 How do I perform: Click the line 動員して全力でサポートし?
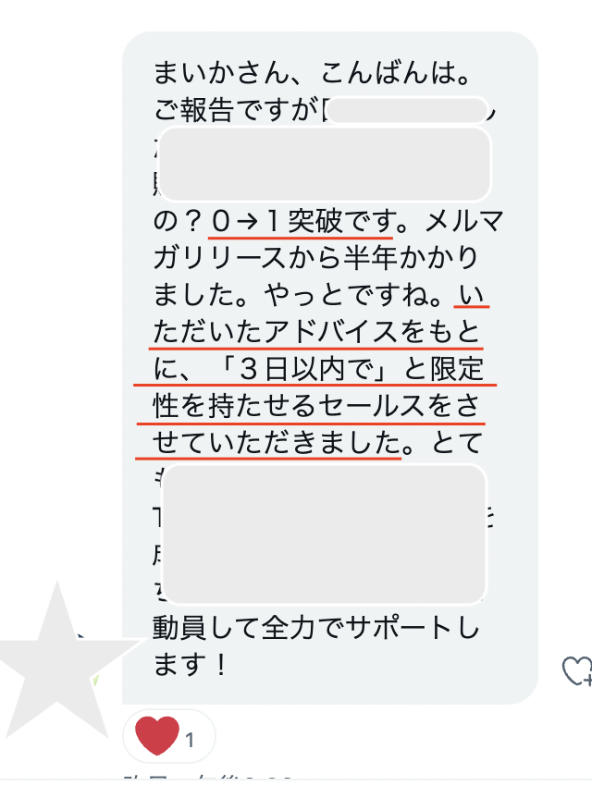pyautogui.click(x=315, y=628)
